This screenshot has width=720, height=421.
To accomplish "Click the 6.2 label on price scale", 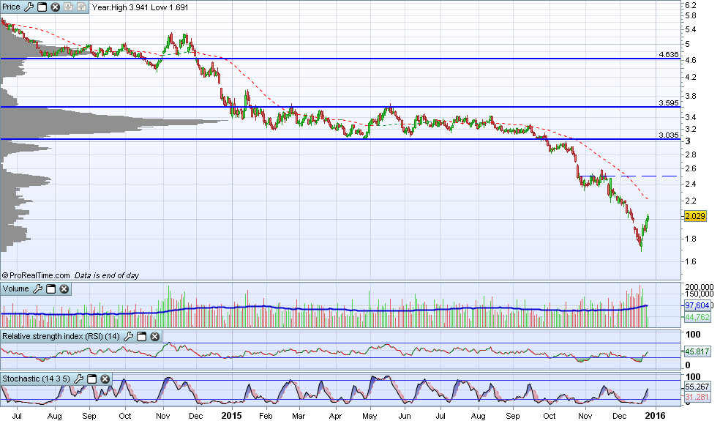I will tap(691, 5).
